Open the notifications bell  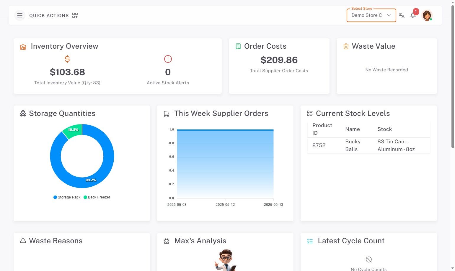coord(413,16)
